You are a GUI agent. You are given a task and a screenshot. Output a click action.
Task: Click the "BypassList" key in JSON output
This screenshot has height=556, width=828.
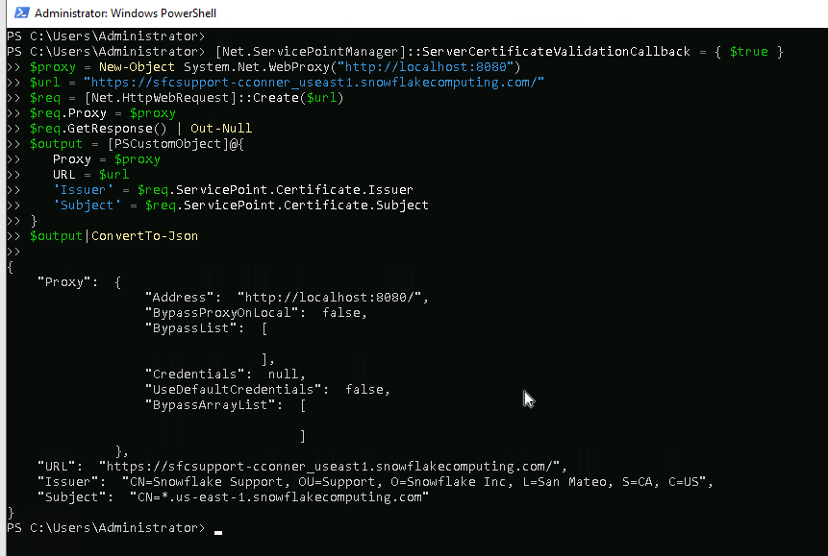tap(193, 328)
